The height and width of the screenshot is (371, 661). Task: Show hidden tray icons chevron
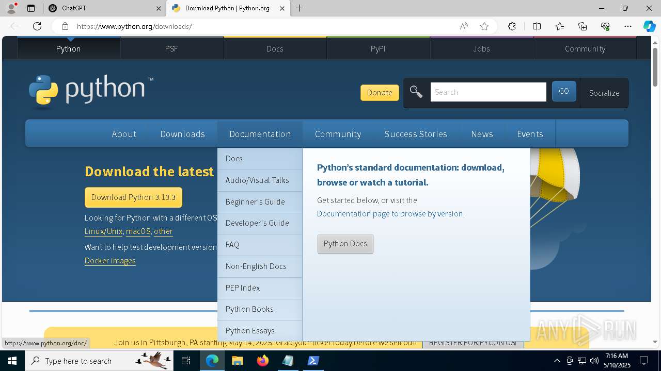(x=557, y=361)
